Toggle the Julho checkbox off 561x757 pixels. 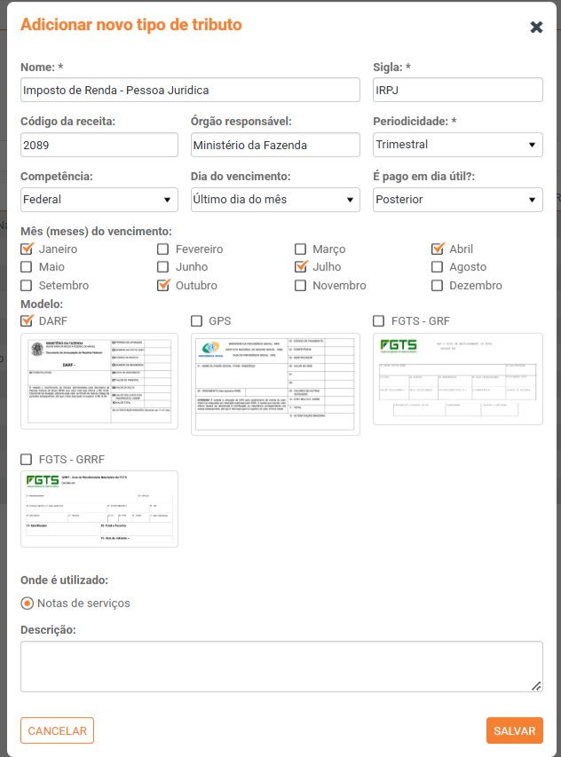[301, 266]
